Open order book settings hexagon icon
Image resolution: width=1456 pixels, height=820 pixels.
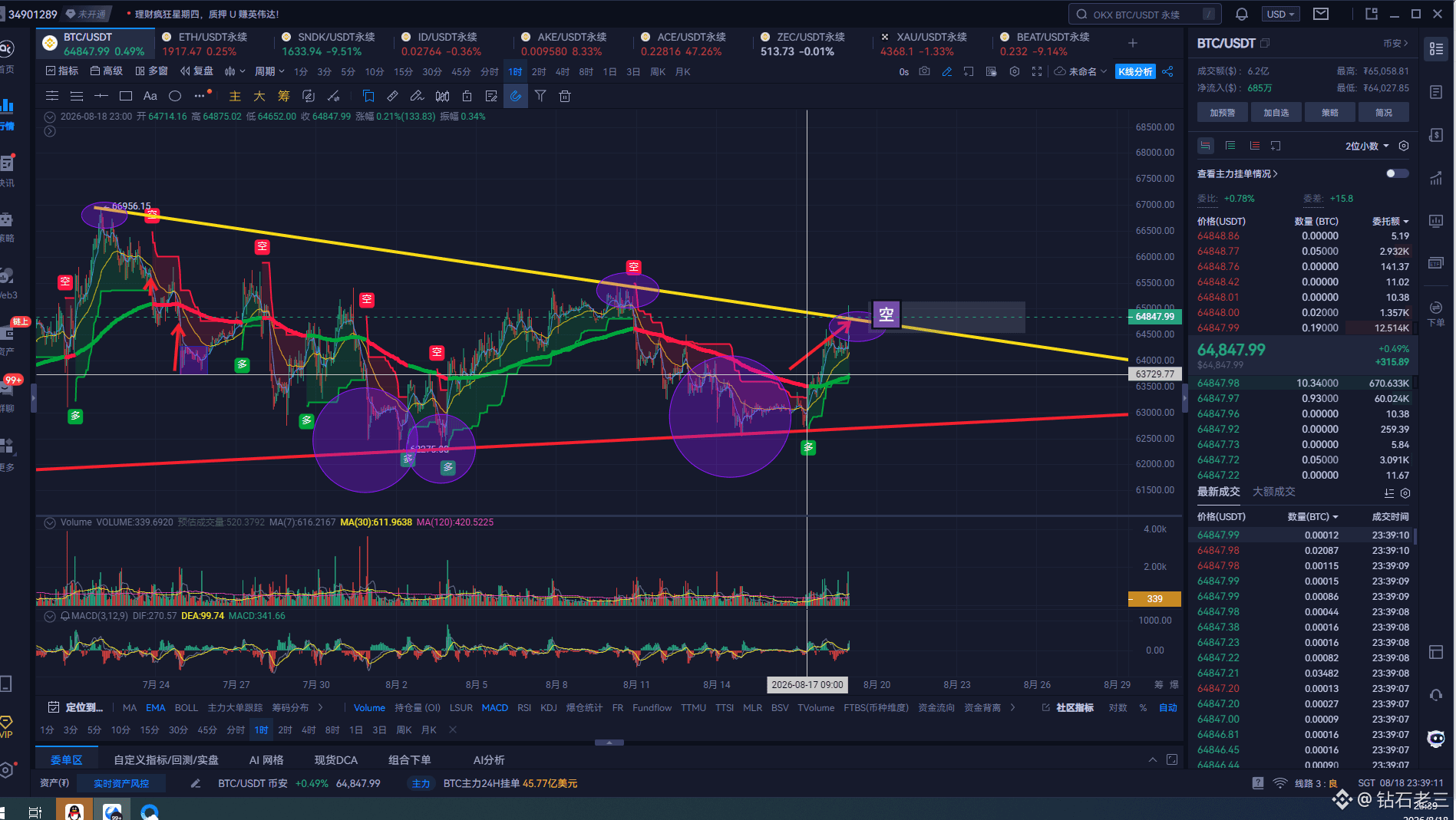tap(1404, 146)
